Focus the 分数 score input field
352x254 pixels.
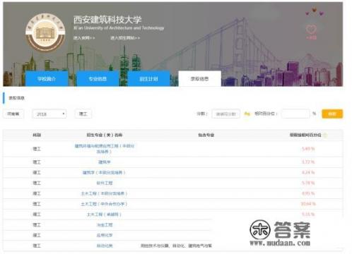225,114
